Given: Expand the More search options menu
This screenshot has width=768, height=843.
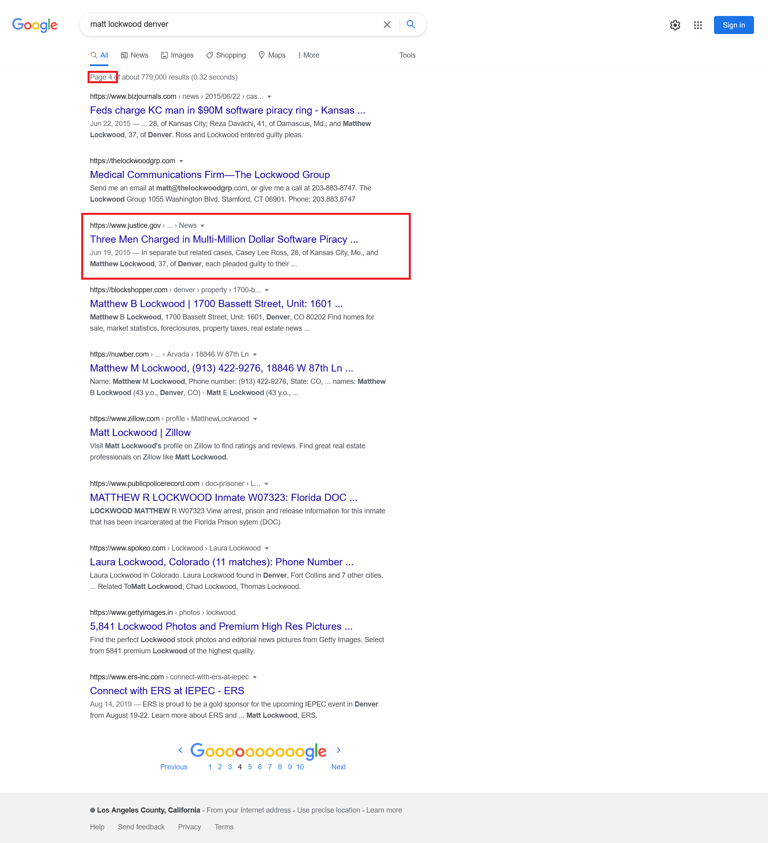Looking at the screenshot, I should [308, 55].
